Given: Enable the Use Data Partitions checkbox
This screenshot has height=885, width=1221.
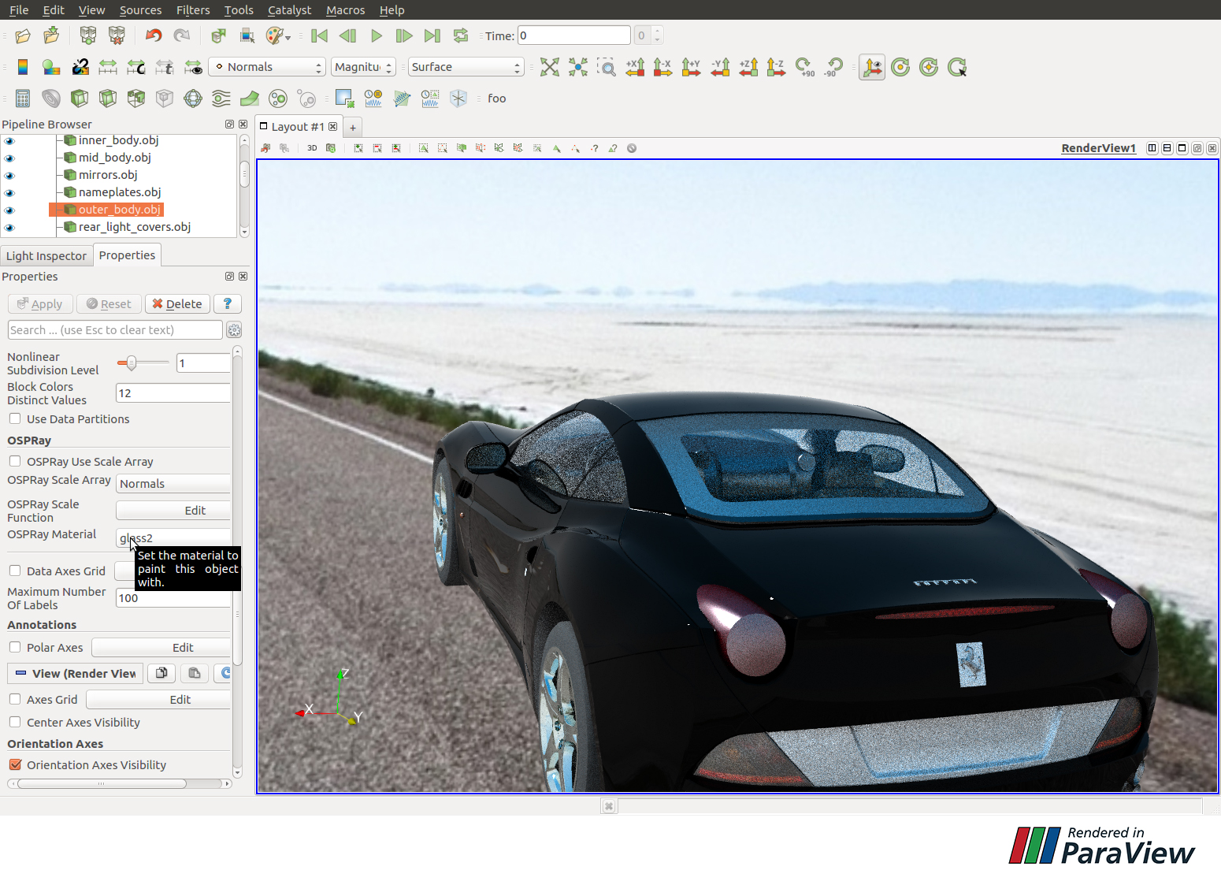Looking at the screenshot, I should click(x=15, y=419).
